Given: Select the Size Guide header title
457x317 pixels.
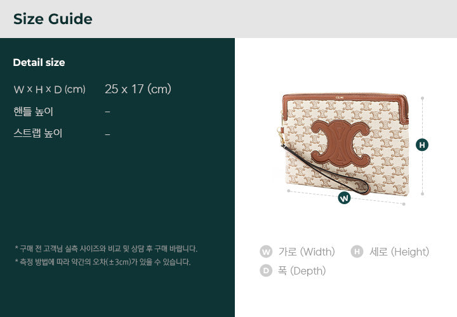Looking at the screenshot, I should coord(53,19).
